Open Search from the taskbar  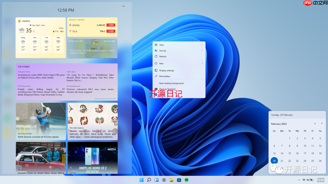tap(149, 180)
